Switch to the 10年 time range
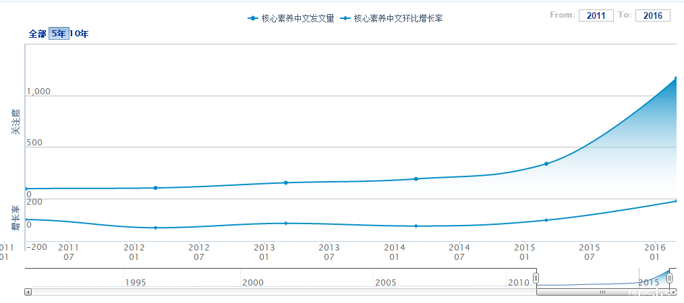The image size is (684, 303). point(79,34)
